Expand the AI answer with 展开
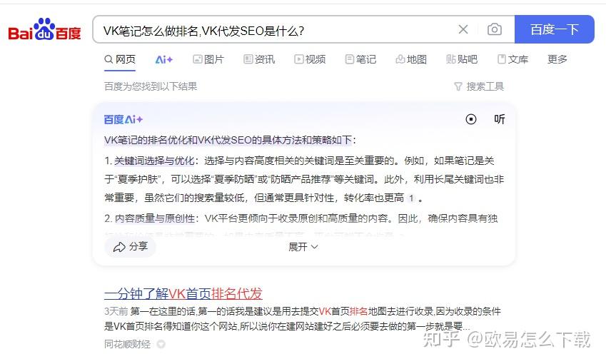606x364 pixels. pos(303,246)
